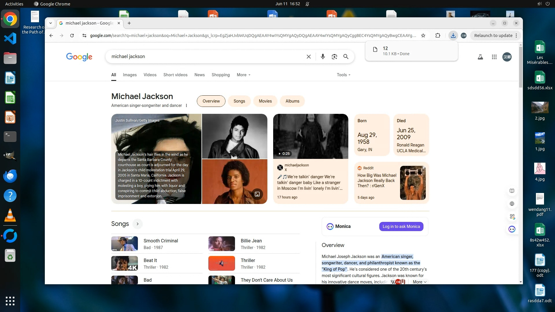Expand the Songs section arrow
The width and height of the screenshot is (555, 312).
click(138, 224)
